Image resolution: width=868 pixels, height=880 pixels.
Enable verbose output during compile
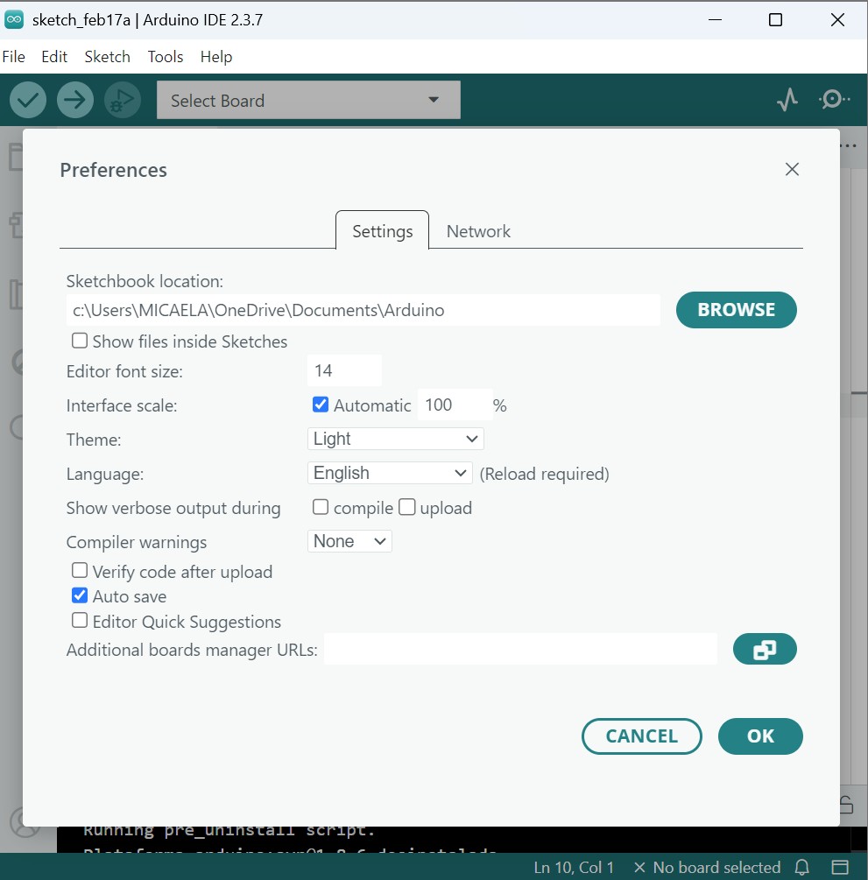[320, 507]
